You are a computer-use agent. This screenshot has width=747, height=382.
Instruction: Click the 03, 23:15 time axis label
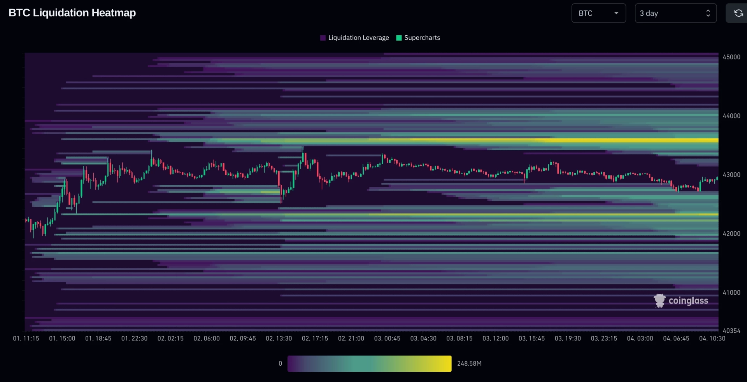604,339
